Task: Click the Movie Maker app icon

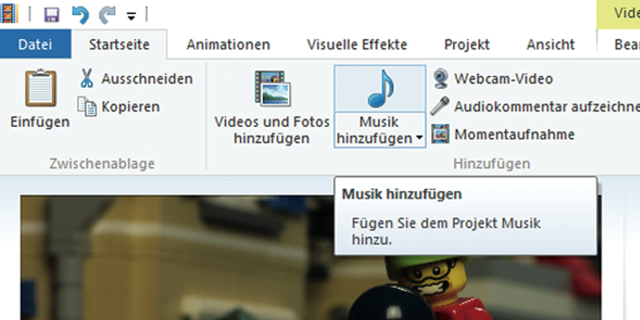Action: pyautogui.click(x=8, y=13)
